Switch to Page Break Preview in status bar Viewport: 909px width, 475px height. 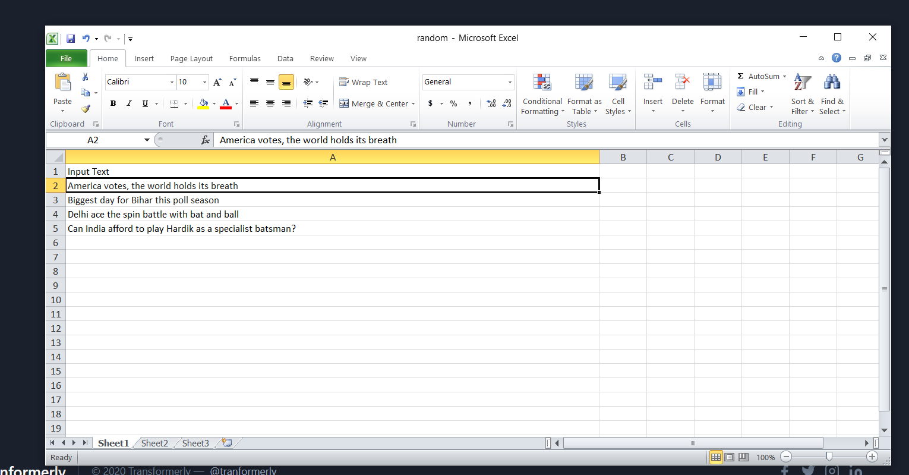(x=743, y=457)
